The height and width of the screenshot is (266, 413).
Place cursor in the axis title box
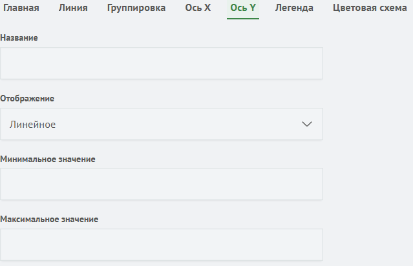point(162,63)
